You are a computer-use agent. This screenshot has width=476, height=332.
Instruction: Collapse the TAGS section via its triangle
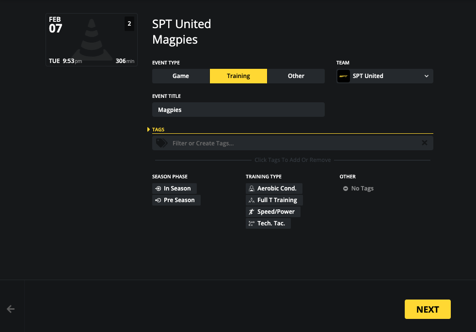[x=148, y=129]
